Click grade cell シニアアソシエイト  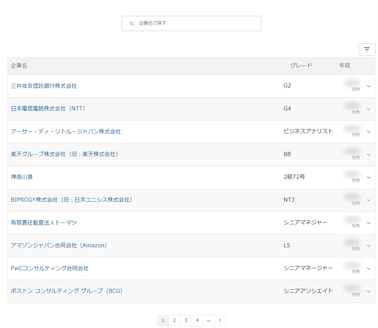click(308, 291)
